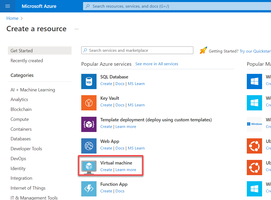Open the Databases category
Image resolution: width=271 pixels, height=200 pixels.
(x=21, y=139)
